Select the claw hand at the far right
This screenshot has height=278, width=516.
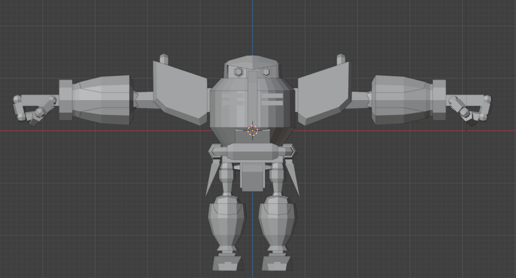coord(470,109)
